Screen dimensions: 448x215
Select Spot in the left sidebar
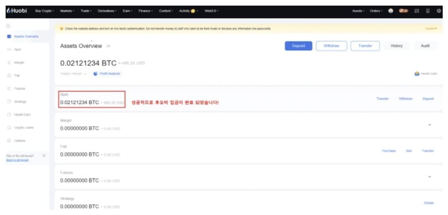(x=17, y=50)
